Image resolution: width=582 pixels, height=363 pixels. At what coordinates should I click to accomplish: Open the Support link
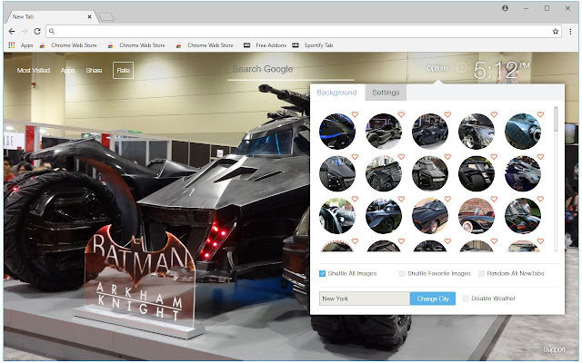click(x=554, y=349)
